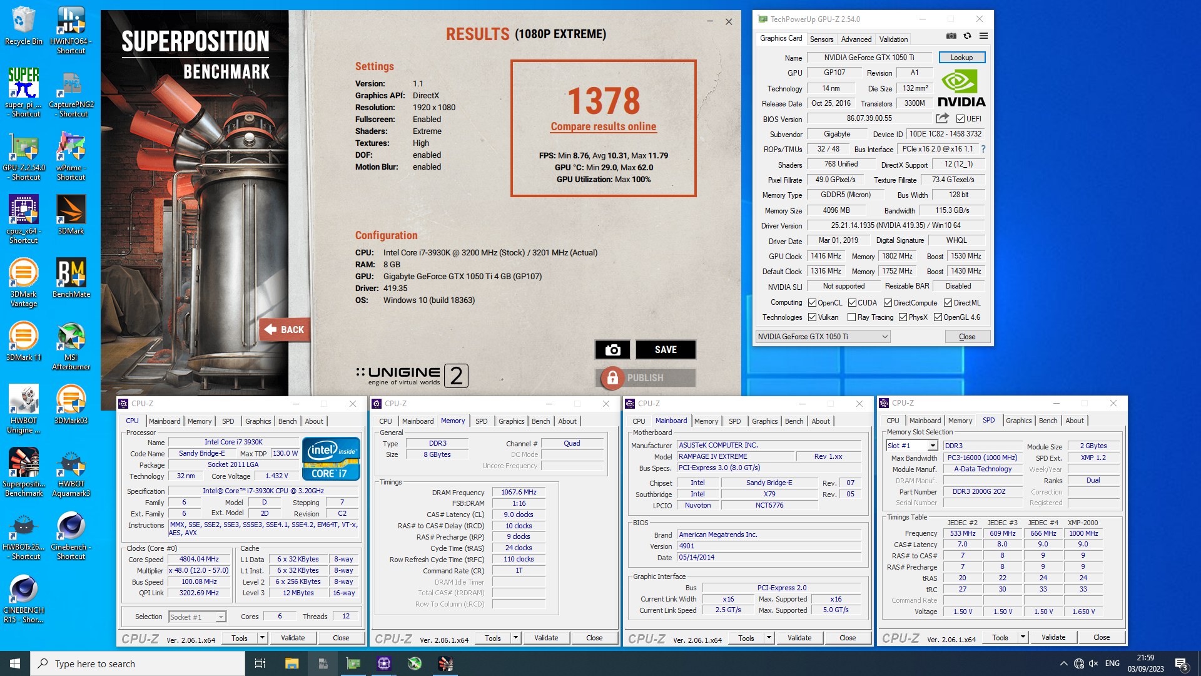Toggle DirectML checkbox
1201x676 pixels.
click(x=948, y=303)
